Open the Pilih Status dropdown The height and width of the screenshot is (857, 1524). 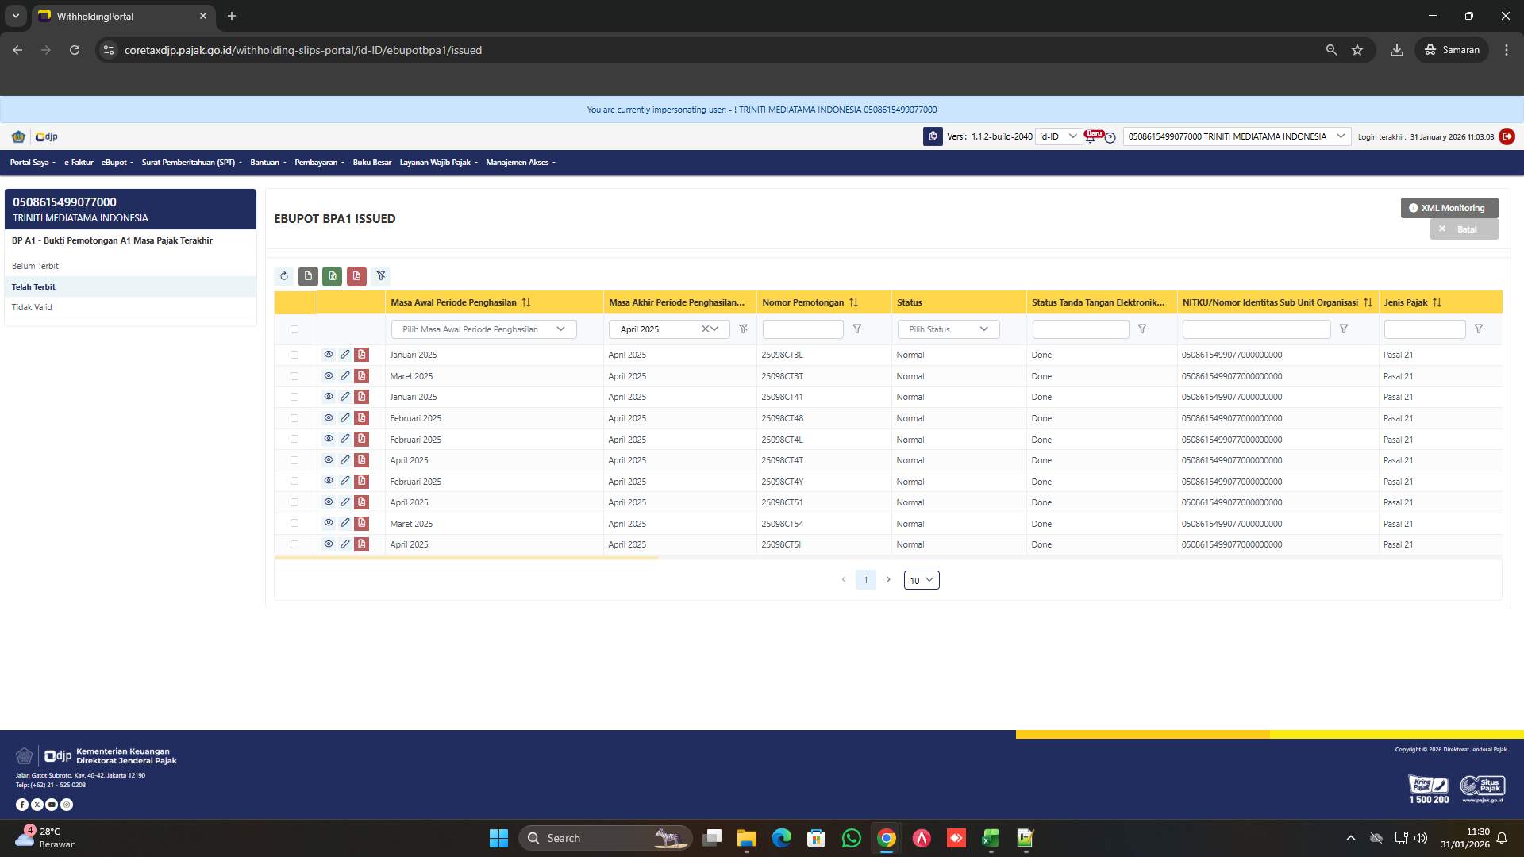pyautogui.click(x=948, y=329)
